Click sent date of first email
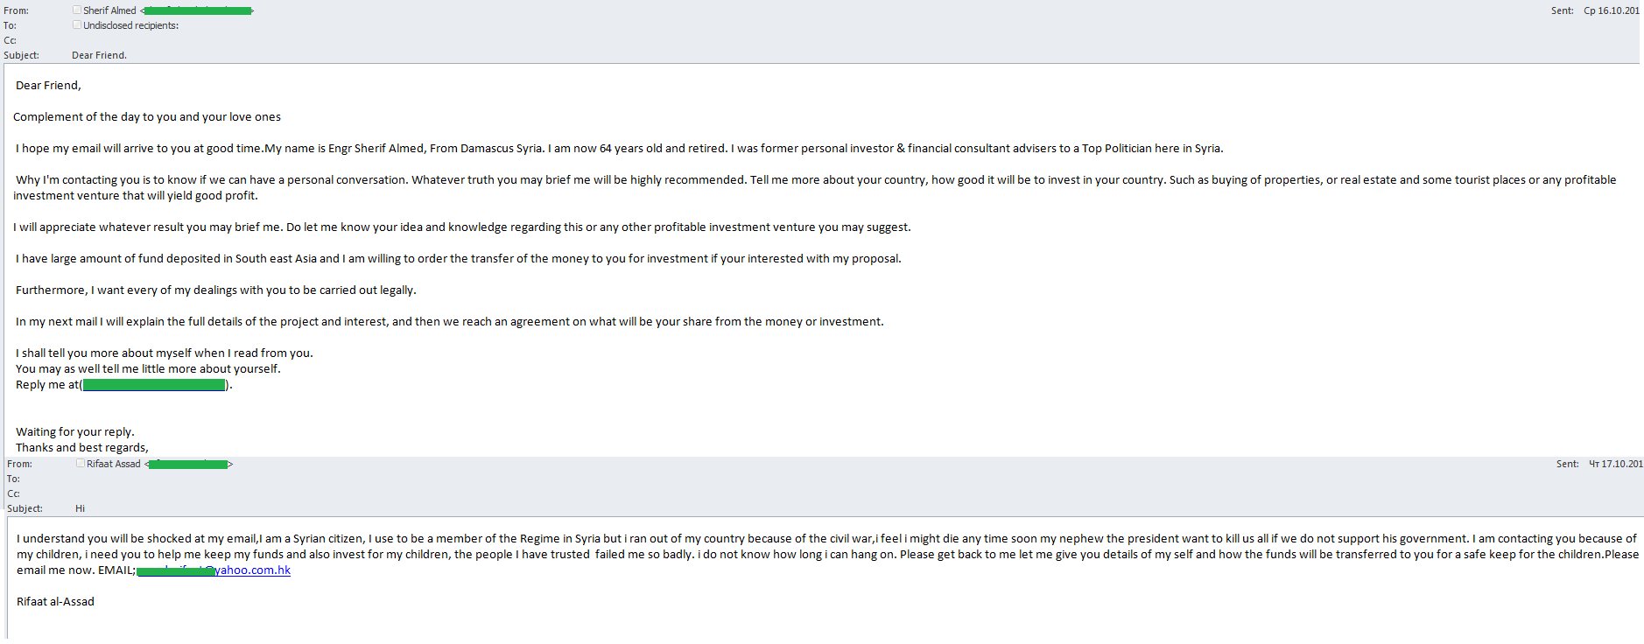The image size is (1644, 644). [1611, 10]
